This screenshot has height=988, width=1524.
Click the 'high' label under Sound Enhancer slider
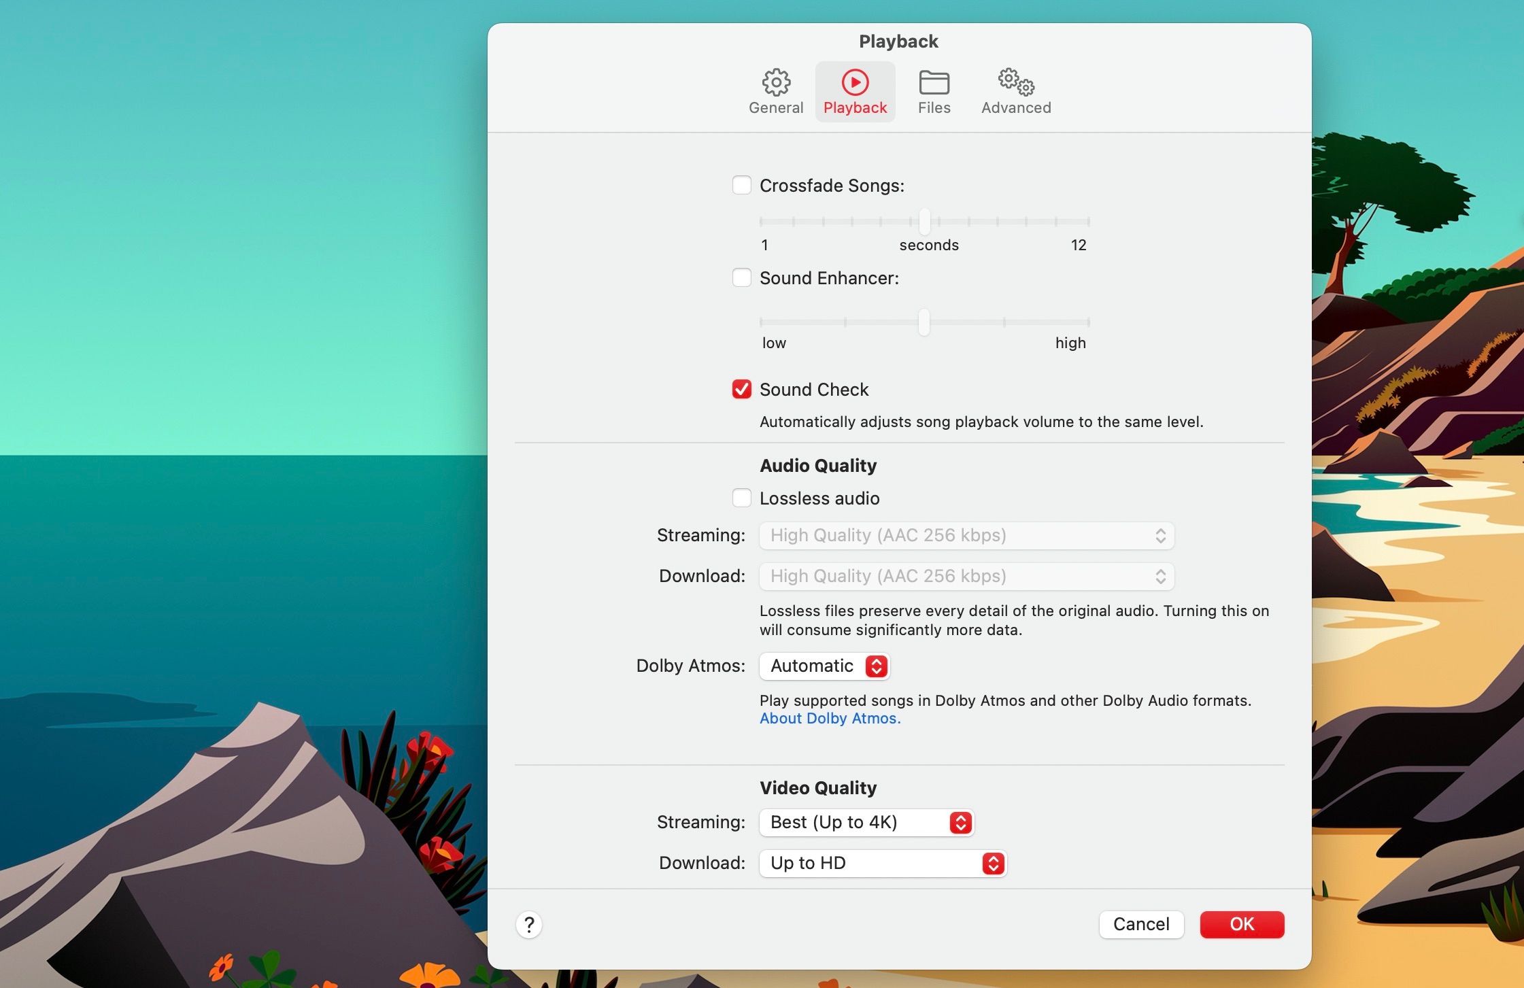tap(1070, 343)
